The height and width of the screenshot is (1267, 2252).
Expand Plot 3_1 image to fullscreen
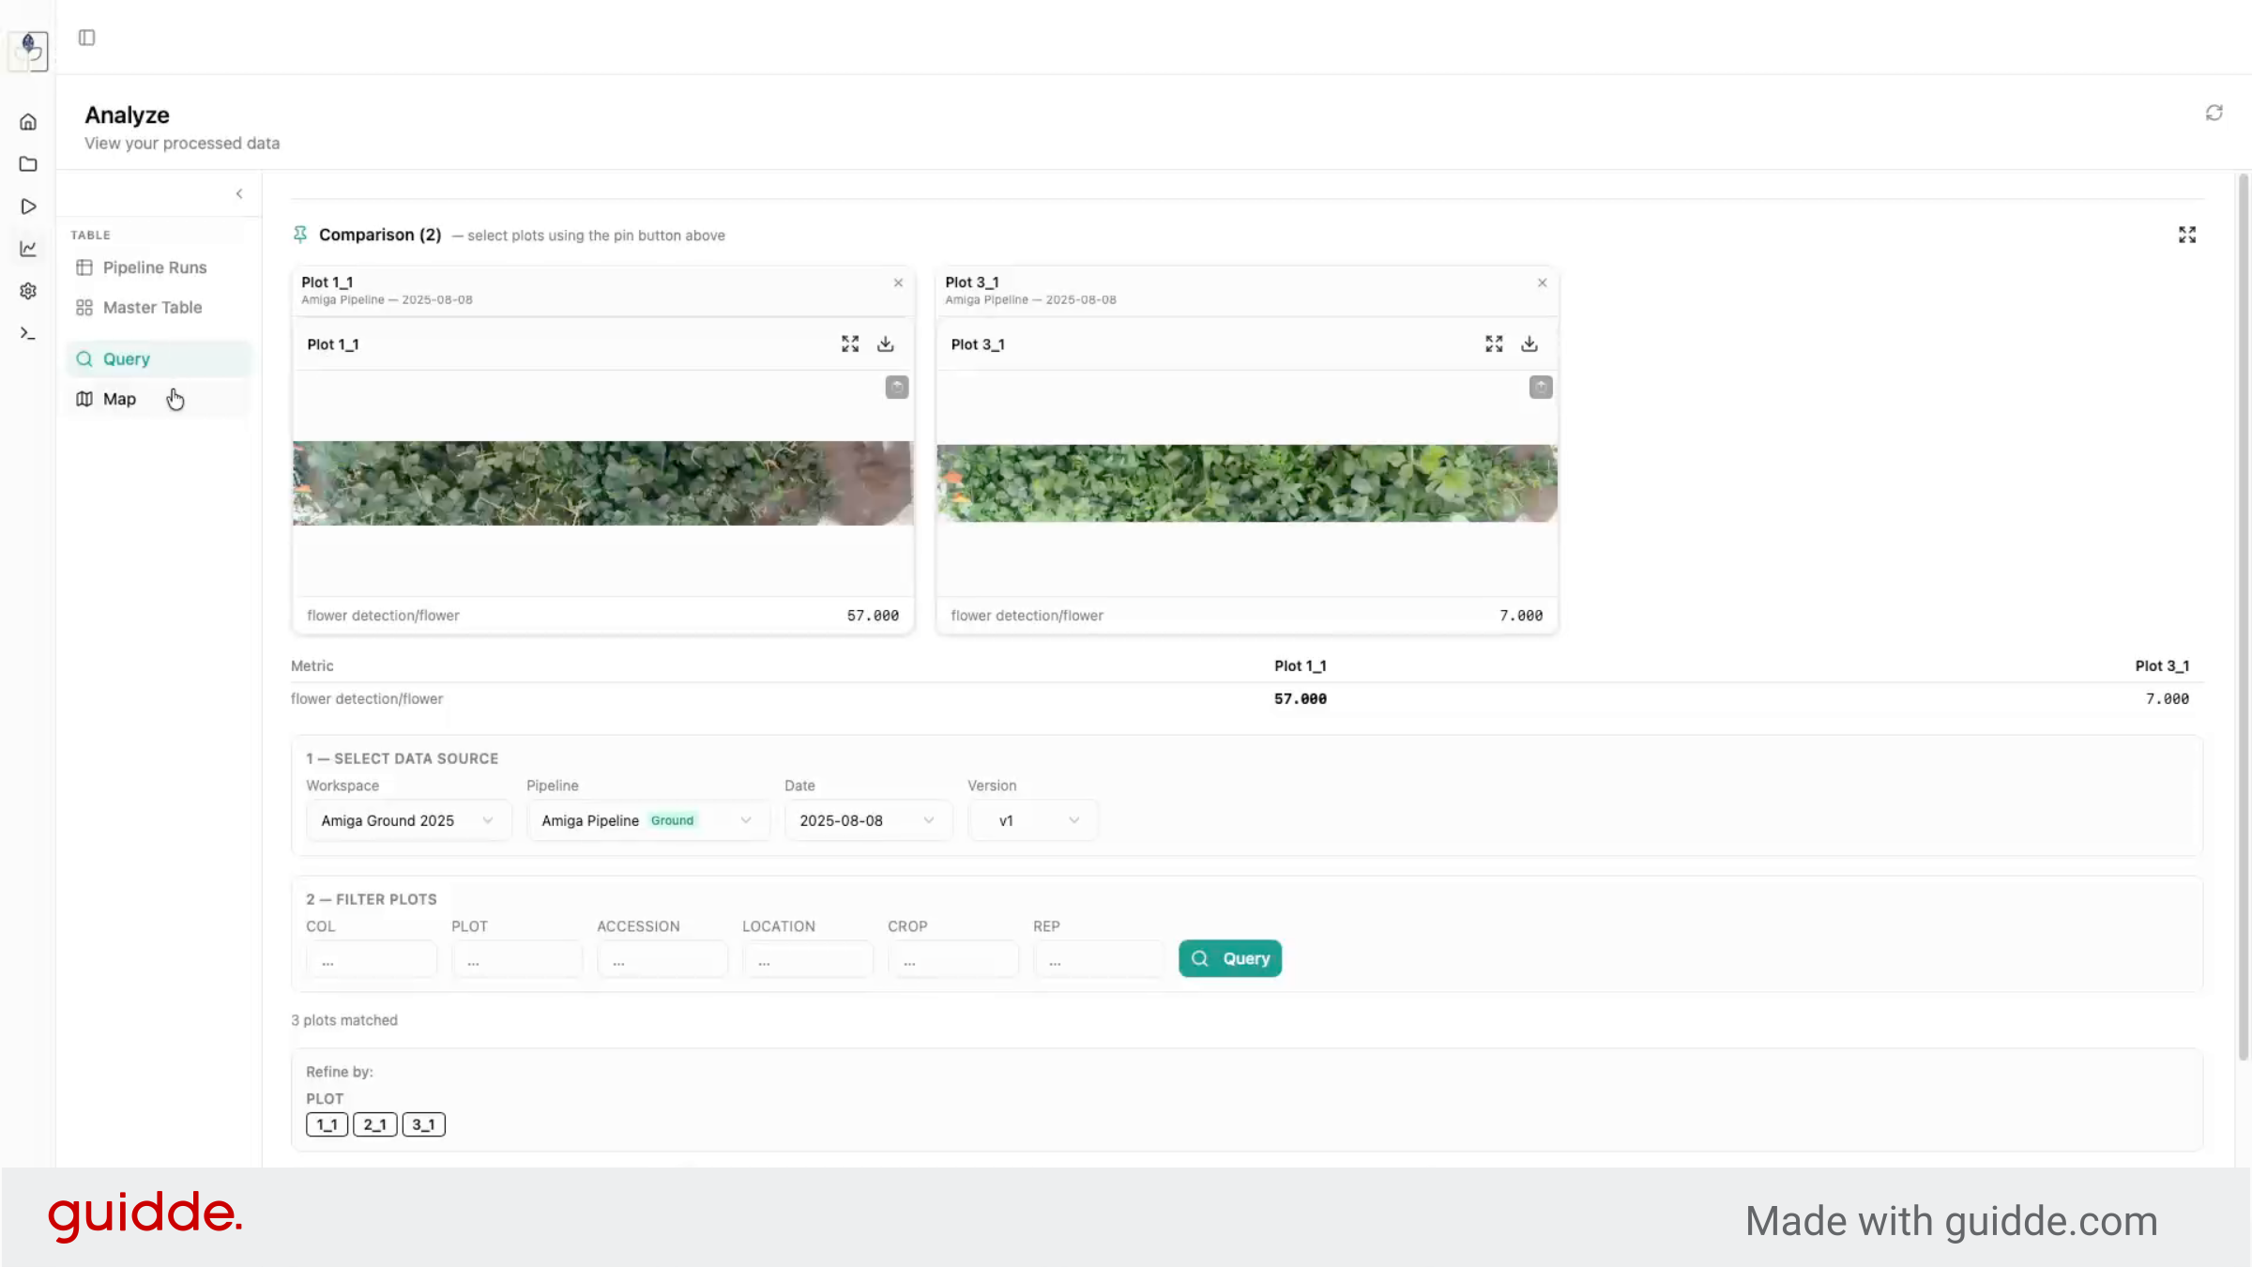pos(1494,344)
